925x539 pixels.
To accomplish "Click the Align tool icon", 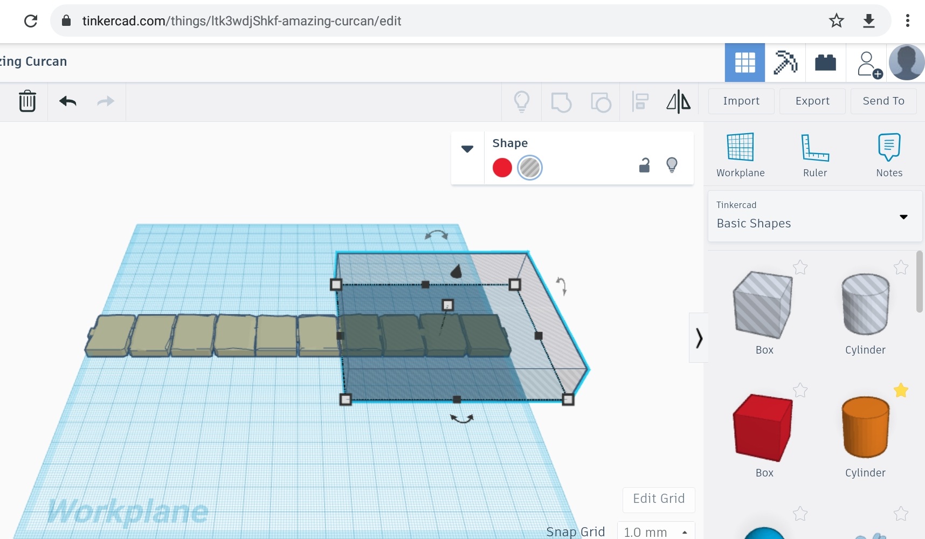I will (x=640, y=101).
